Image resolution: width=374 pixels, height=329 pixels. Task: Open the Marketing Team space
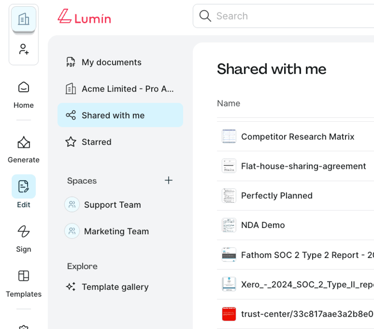pyautogui.click(x=116, y=231)
